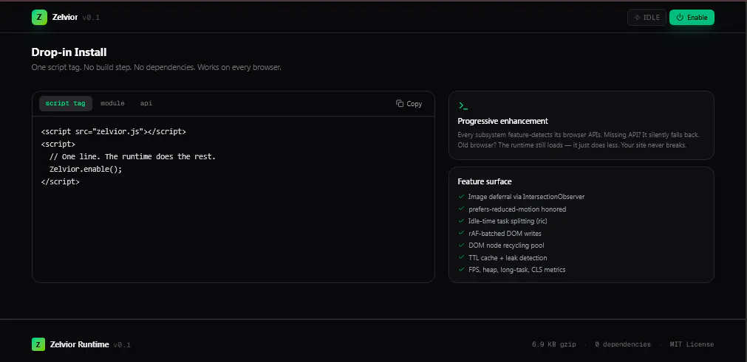This screenshot has width=747, height=362.
Task: Click the checkmark beside FPS, heap, long-task metrics
Action: pos(461,269)
